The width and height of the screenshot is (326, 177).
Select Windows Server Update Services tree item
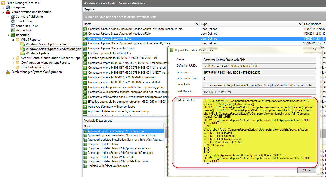pos(47,44)
